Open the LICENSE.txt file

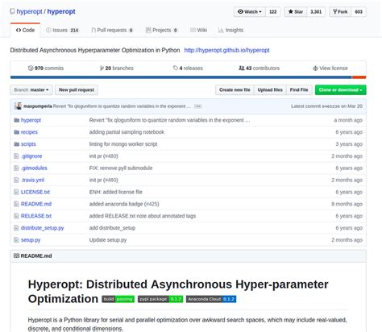click(35, 192)
